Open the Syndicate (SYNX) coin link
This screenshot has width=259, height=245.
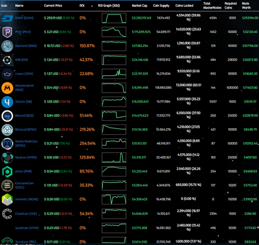[27, 228]
